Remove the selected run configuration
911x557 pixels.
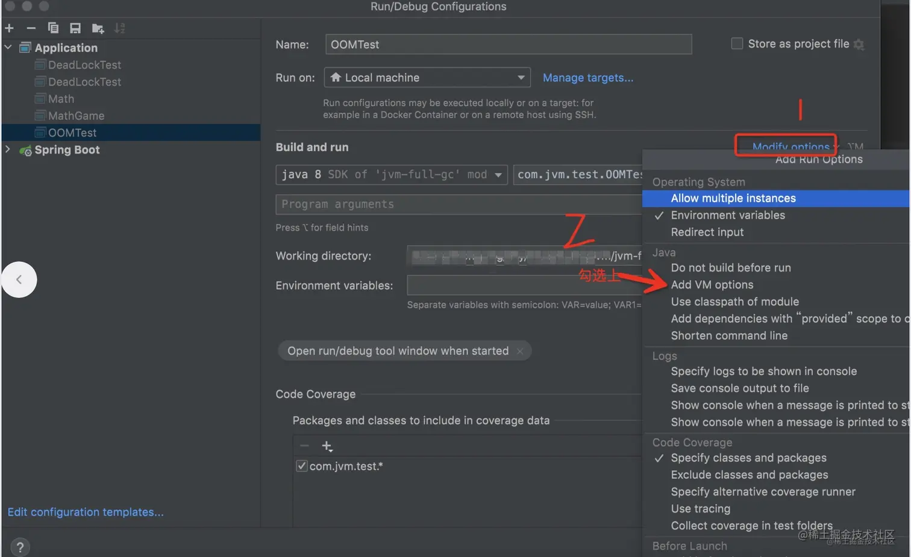click(x=31, y=28)
